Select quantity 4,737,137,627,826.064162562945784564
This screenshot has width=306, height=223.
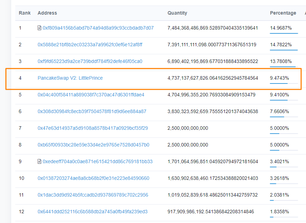point(213,78)
